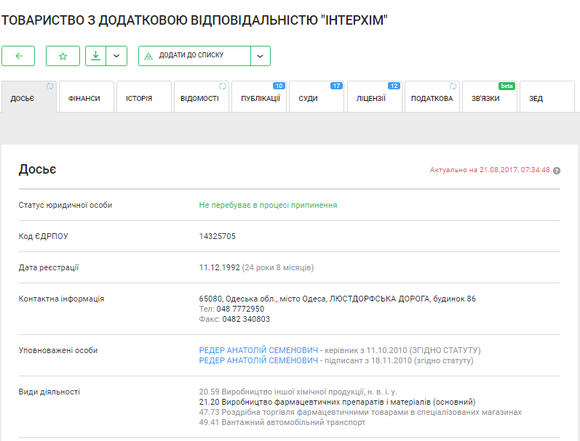Open підписант Редер Анатолій Семенович link
580x441 pixels.
point(258,360)
